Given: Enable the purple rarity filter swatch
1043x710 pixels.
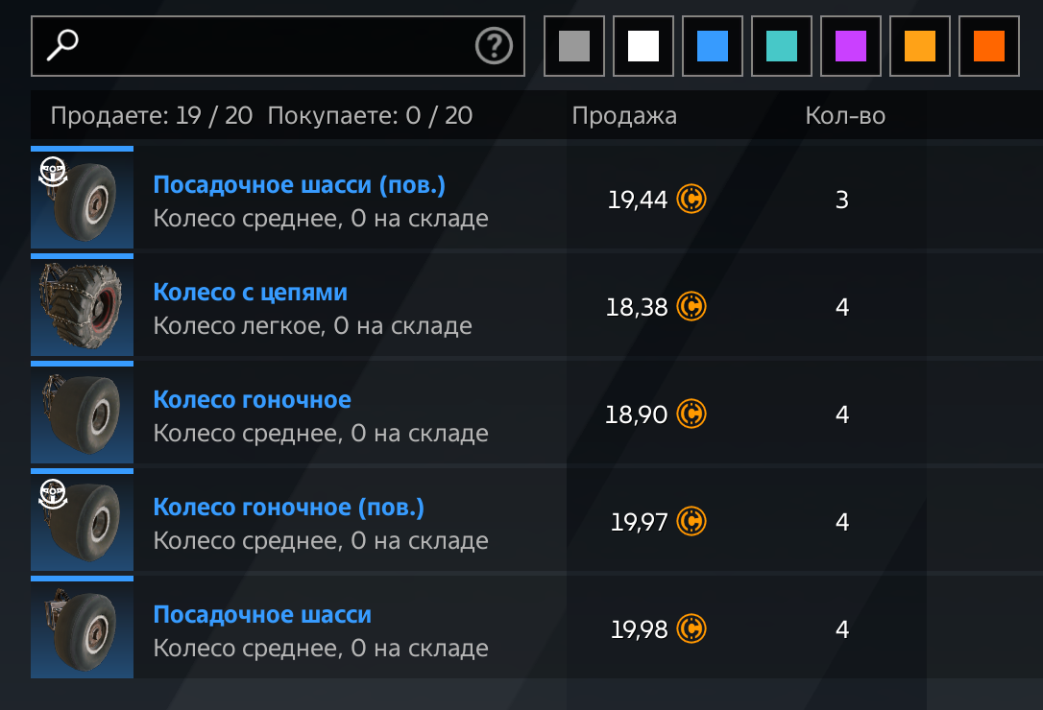Looking at the screenshot, I should [851, 46].
